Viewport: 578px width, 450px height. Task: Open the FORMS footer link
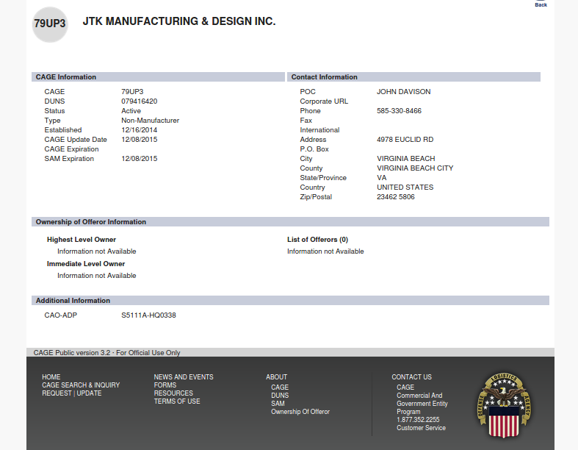(165, 385)
